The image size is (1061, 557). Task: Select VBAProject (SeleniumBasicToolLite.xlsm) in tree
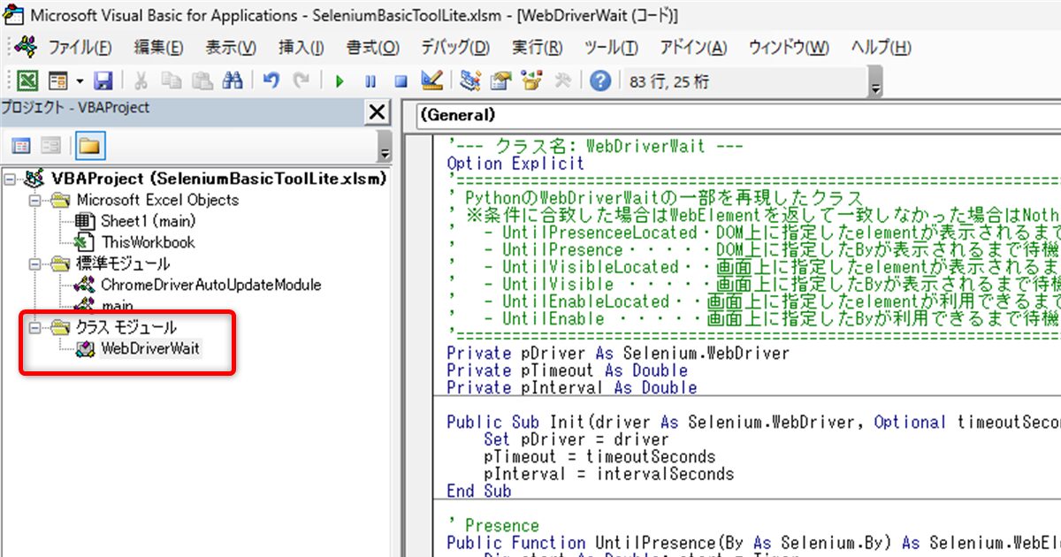click(x=218, y=179)
